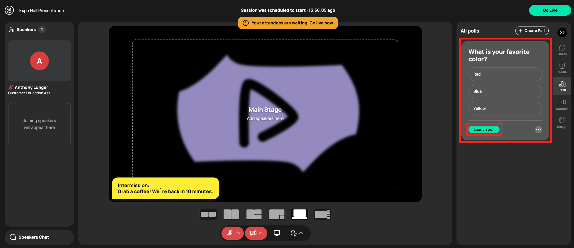Select the two-column split layout thumbnail
574x248 pixels.
click(231, 214)
